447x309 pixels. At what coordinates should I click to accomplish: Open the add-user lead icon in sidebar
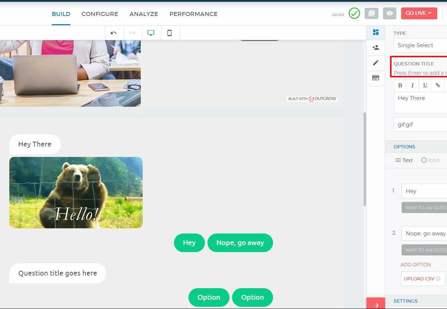click(375, 48)
